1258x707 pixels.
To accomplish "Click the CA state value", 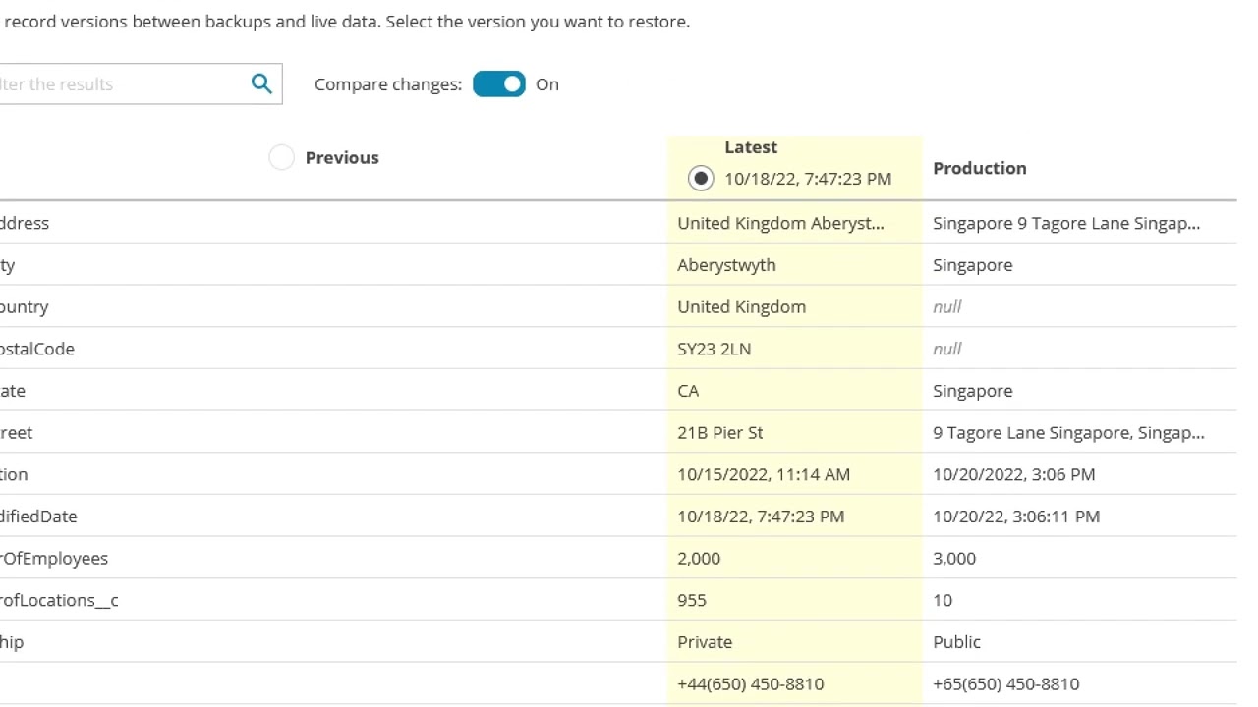I will 688,391.
